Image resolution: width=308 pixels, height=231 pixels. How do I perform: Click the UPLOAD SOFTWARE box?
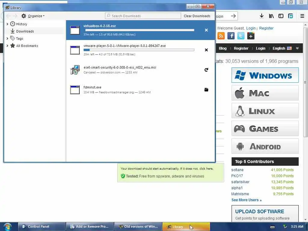pyautogui.click(x=265, y=214)
